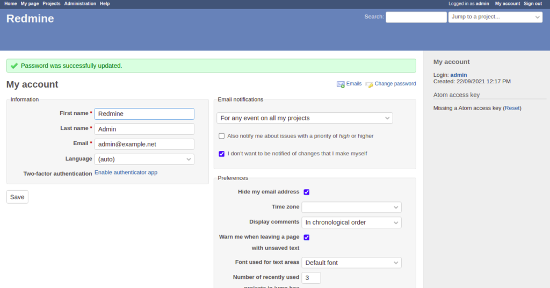The width and height of the screenshot is (550, 288).
Task: Click Sign out link
Action: [533, 4]
